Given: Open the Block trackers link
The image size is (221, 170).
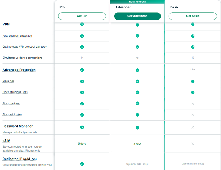Looking at the screenshot, I should point(11,104).
